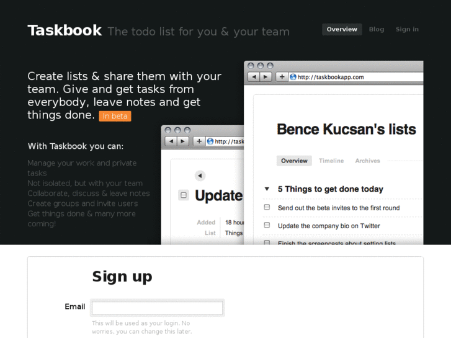The height and width of the screenshot is (338, 451).
Task: Click globe icon in taskbookapp.com address bar
Action: coord(293,77)
